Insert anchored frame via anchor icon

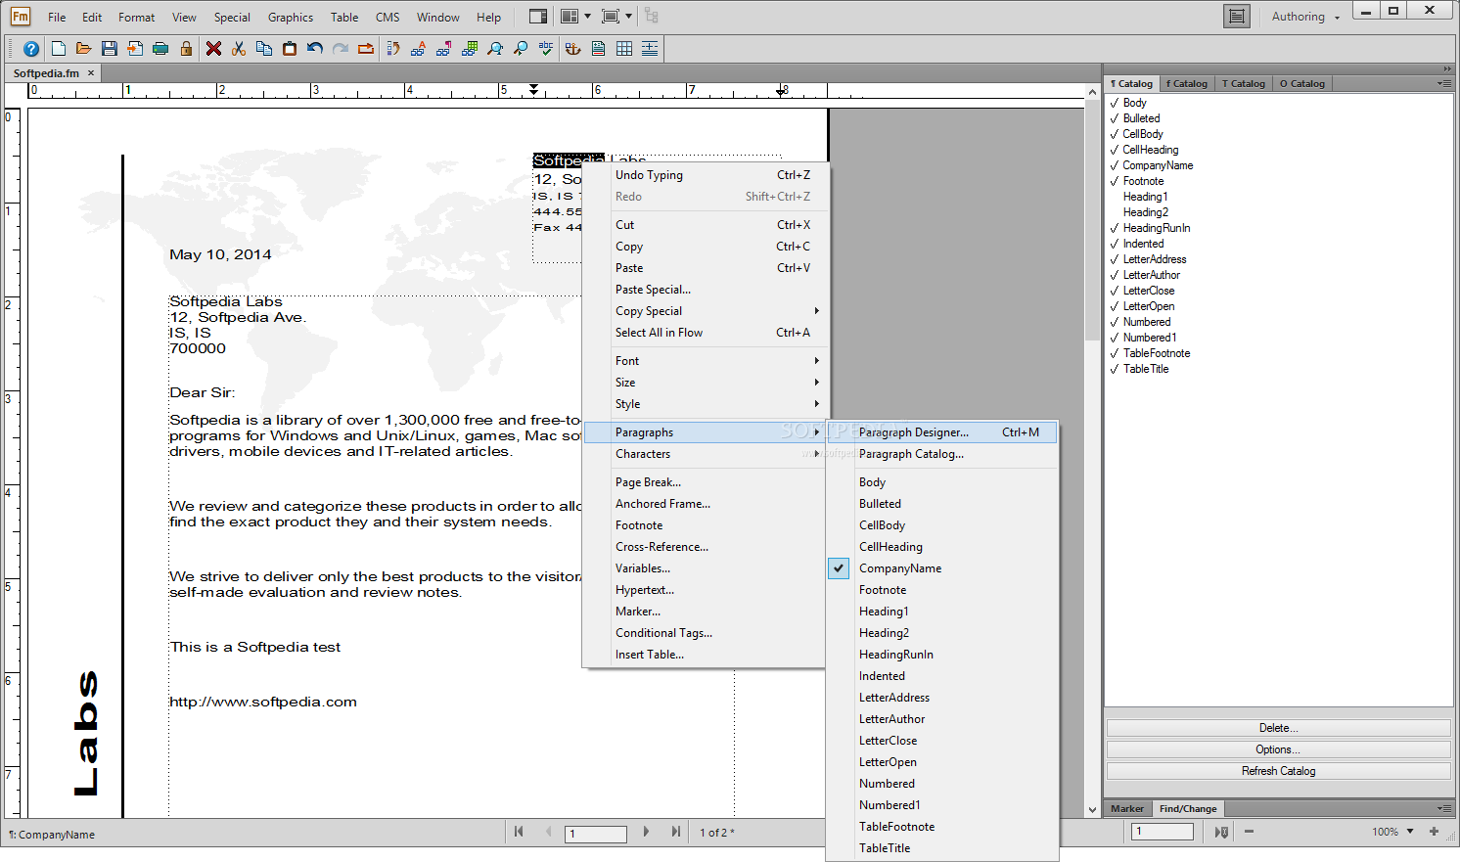573,49
